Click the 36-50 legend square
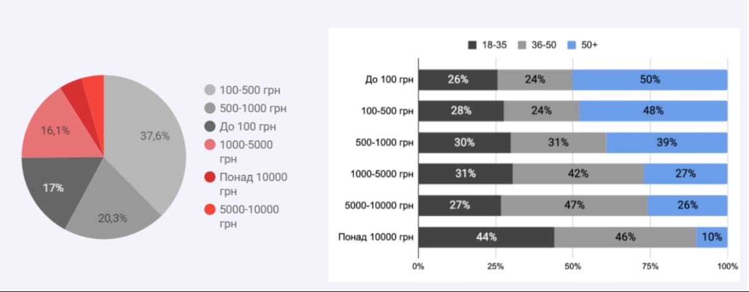The width and height of the screenshot is (749, 292). (x=522, y=45)
